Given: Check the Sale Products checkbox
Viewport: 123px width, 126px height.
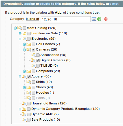Looking at the screenshot, I should pos(29,120).
